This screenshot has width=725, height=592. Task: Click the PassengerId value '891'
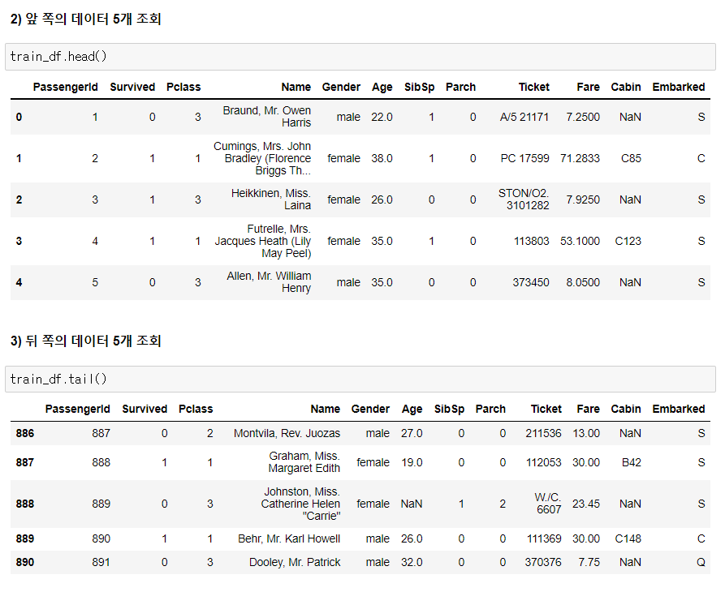(101, 563)
